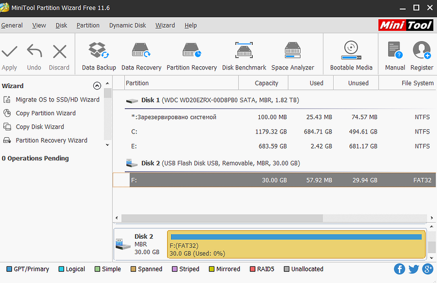This screenshot has width=437, height=283.
Task: Start Migrate OS to SSD/HD Wizard
Action: (x=57, y=99)
